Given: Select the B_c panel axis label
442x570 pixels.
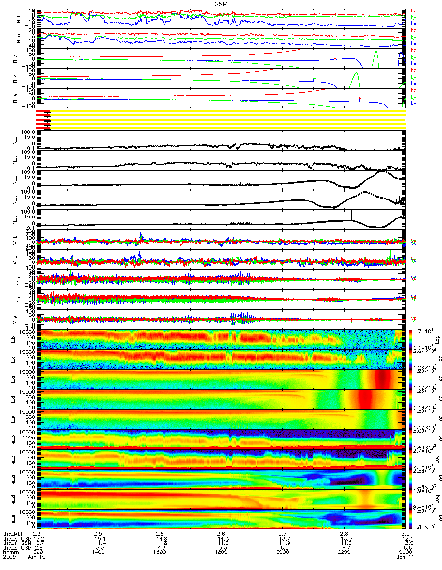Looking at the screenshot, I should (x=19, y=38).
